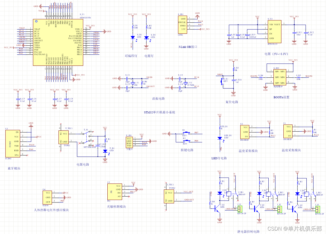Select the U2 DS18B20 sensor block

[245, 132]
